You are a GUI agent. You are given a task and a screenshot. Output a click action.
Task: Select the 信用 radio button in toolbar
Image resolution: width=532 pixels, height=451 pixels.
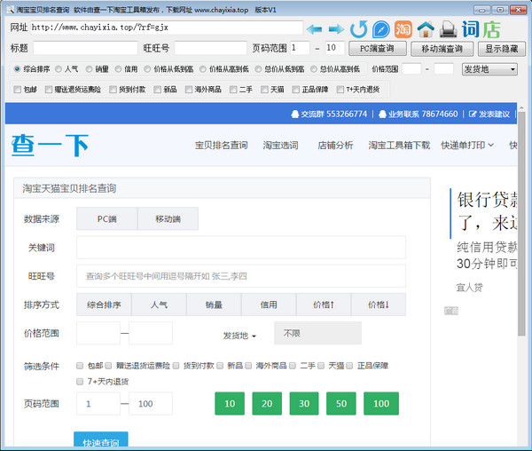tap(118, 69)
